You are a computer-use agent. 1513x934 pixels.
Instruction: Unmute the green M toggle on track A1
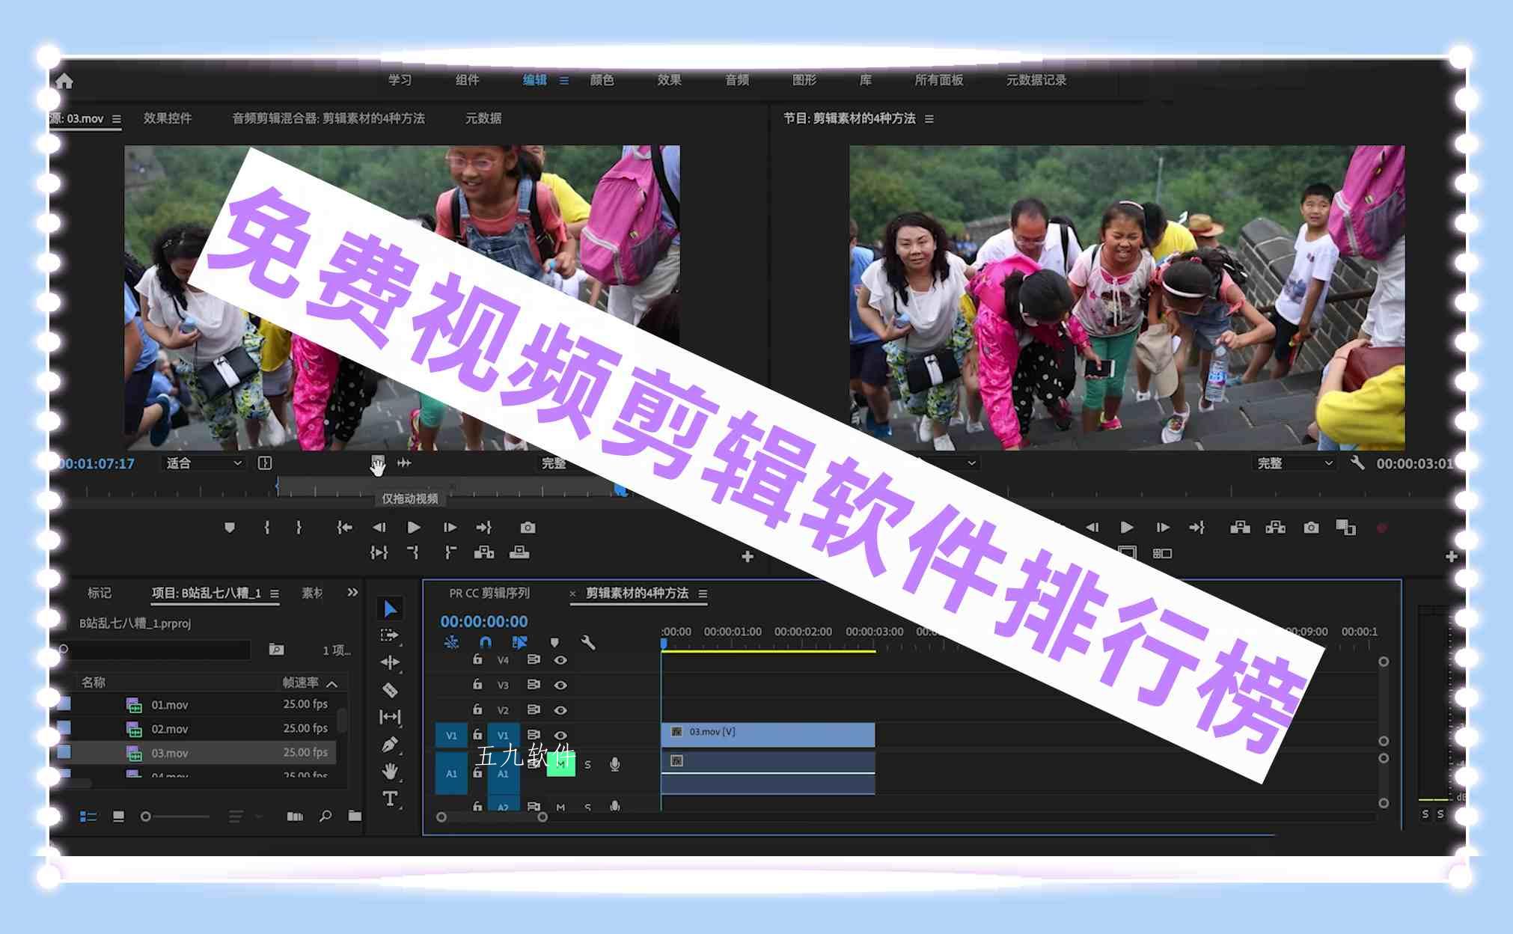561,764
